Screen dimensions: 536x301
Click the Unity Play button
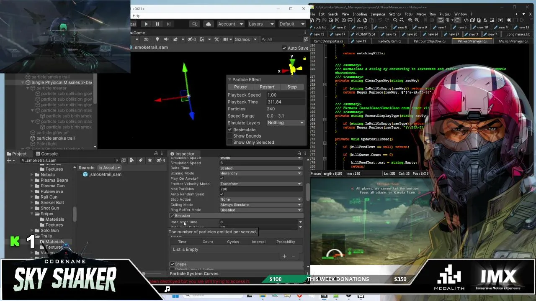click(x=146, y=24)
